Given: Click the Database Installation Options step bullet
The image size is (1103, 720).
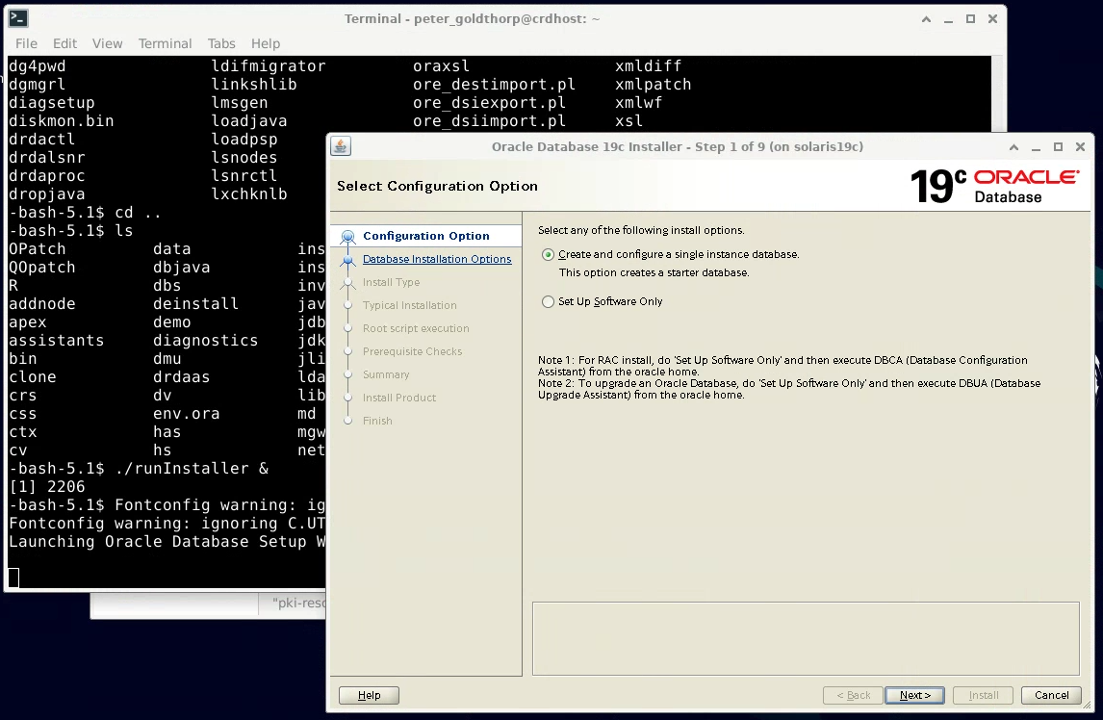Looking at the screenshot, I should click(348, 260).
